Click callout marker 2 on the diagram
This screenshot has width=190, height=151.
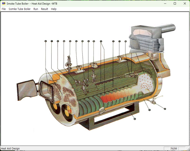click(101, 41)
